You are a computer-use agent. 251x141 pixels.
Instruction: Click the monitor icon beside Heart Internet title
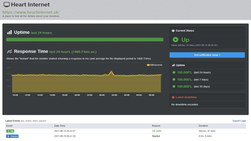[7, 5]
